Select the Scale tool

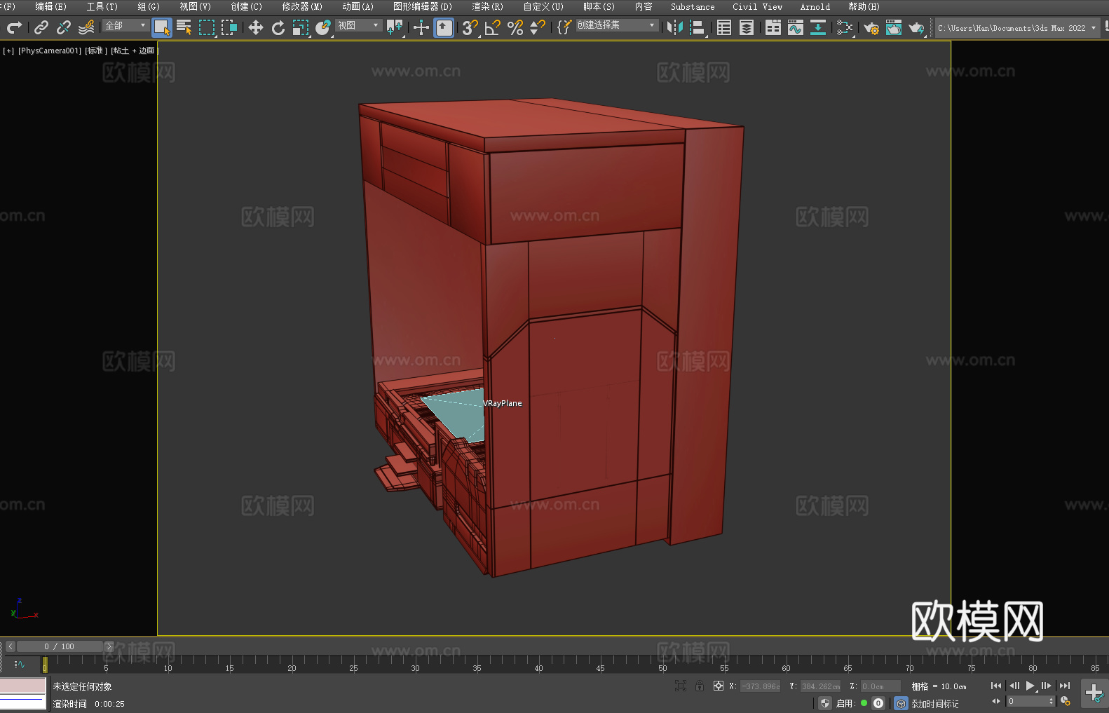301,27
